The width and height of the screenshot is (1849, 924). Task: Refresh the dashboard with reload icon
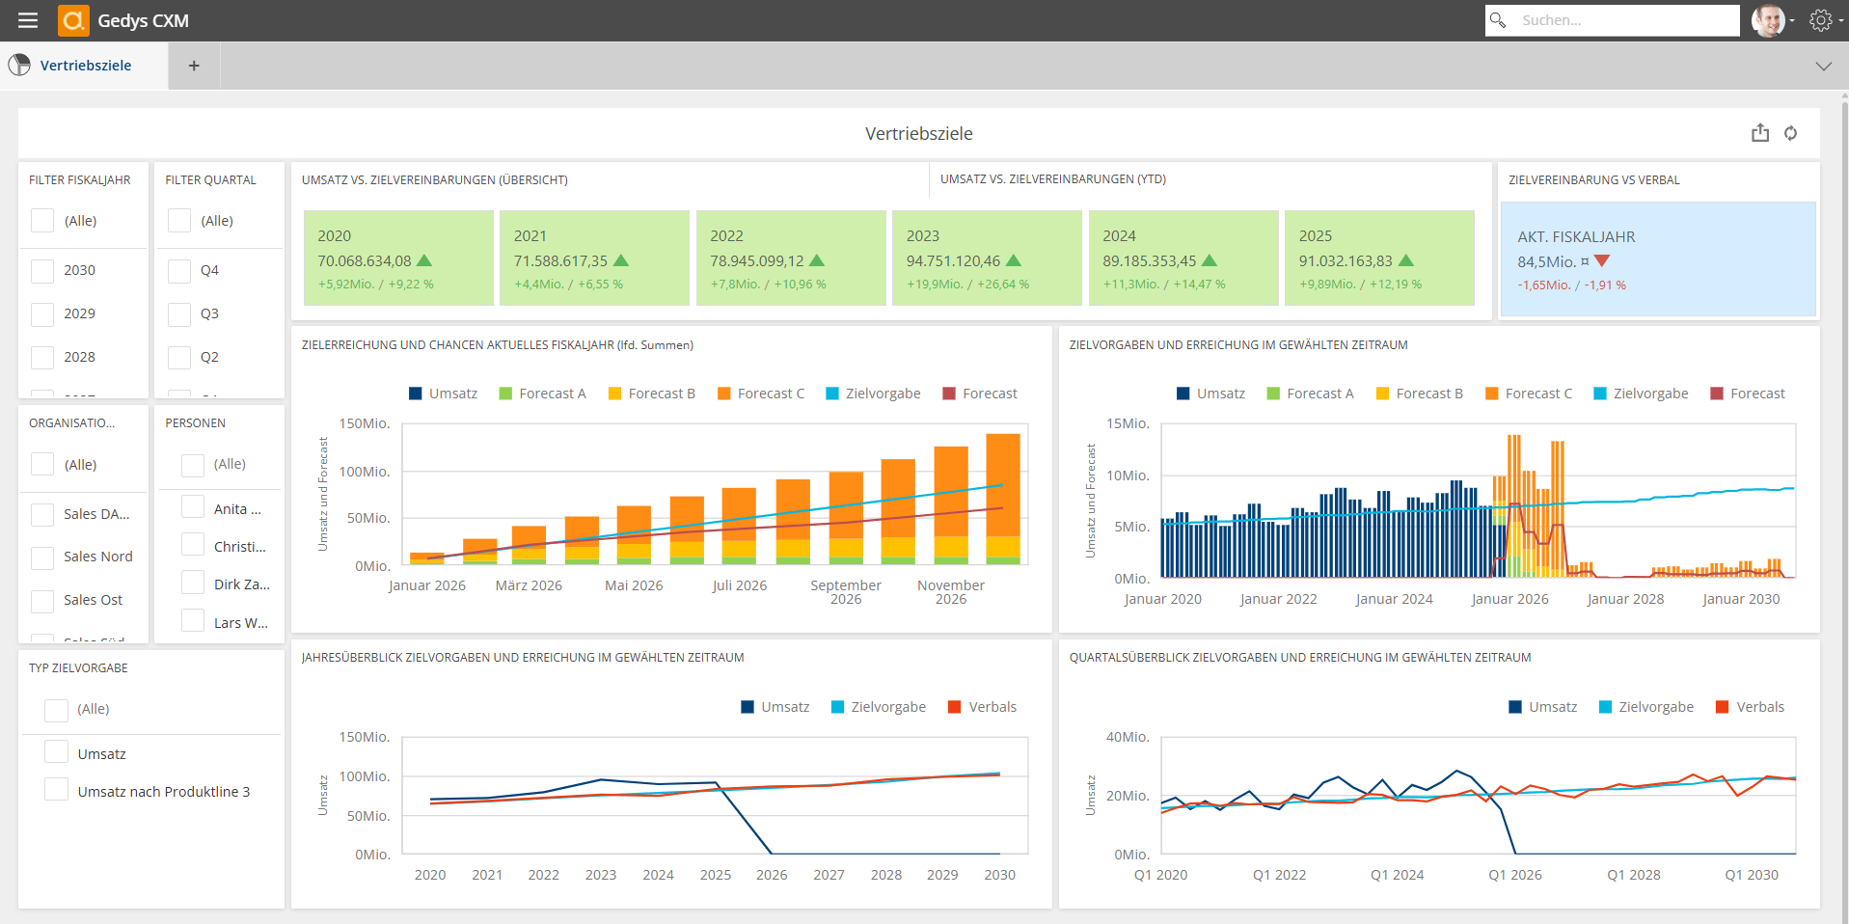(x=1790, y=133)
